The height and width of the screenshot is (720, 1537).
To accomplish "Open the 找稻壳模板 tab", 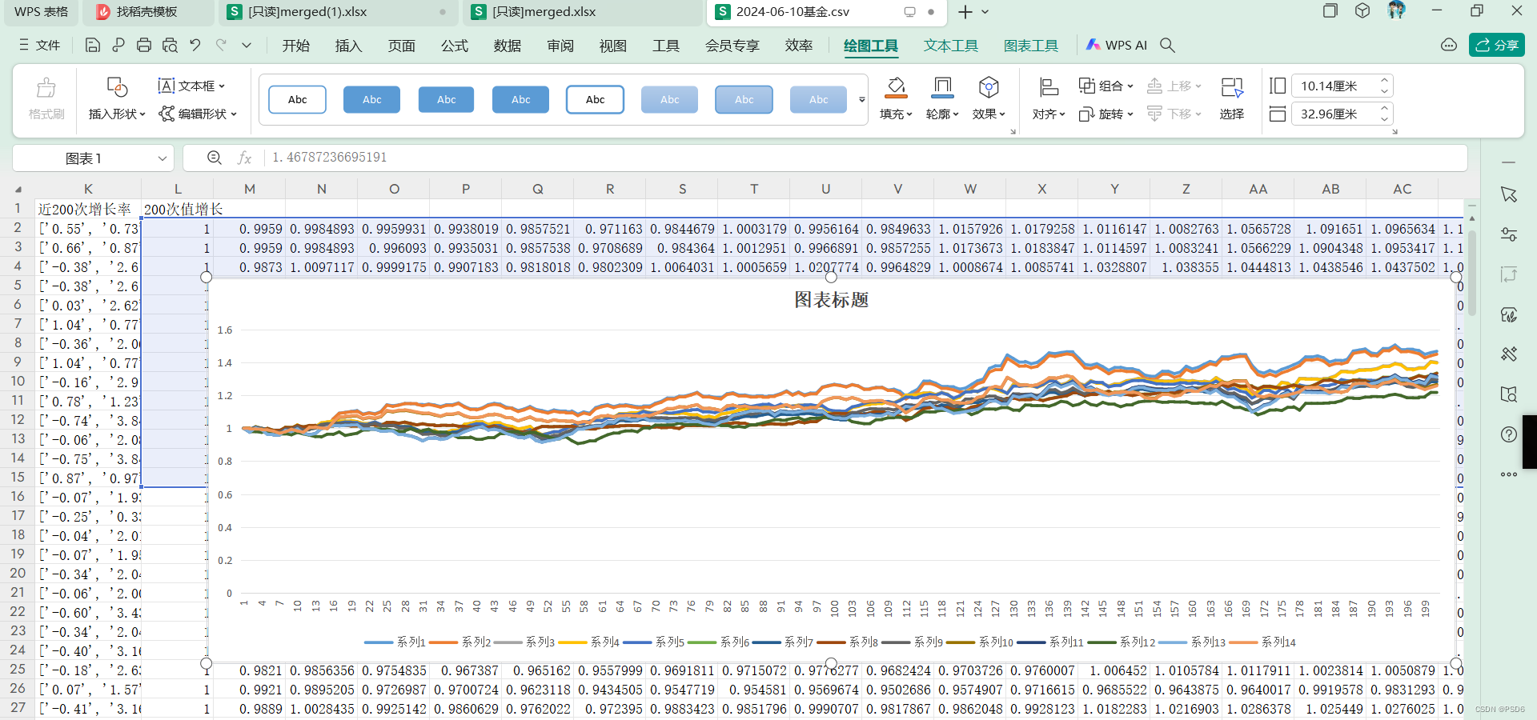I will coord(148,12).
